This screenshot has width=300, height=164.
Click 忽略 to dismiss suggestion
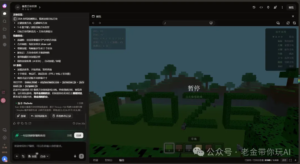pos(69,135)
